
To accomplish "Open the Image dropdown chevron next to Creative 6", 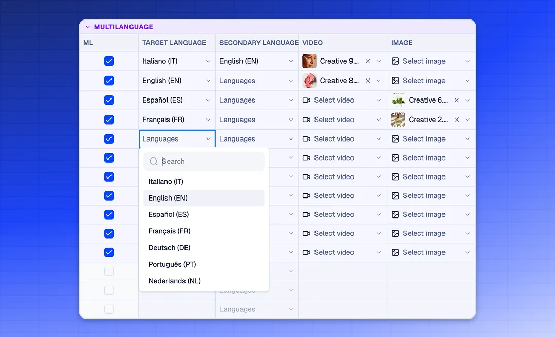I will pos(468,100).
